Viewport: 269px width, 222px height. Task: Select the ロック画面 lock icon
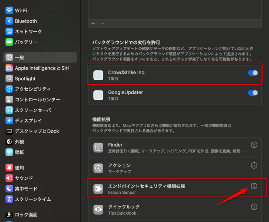[x=9, y=215]
